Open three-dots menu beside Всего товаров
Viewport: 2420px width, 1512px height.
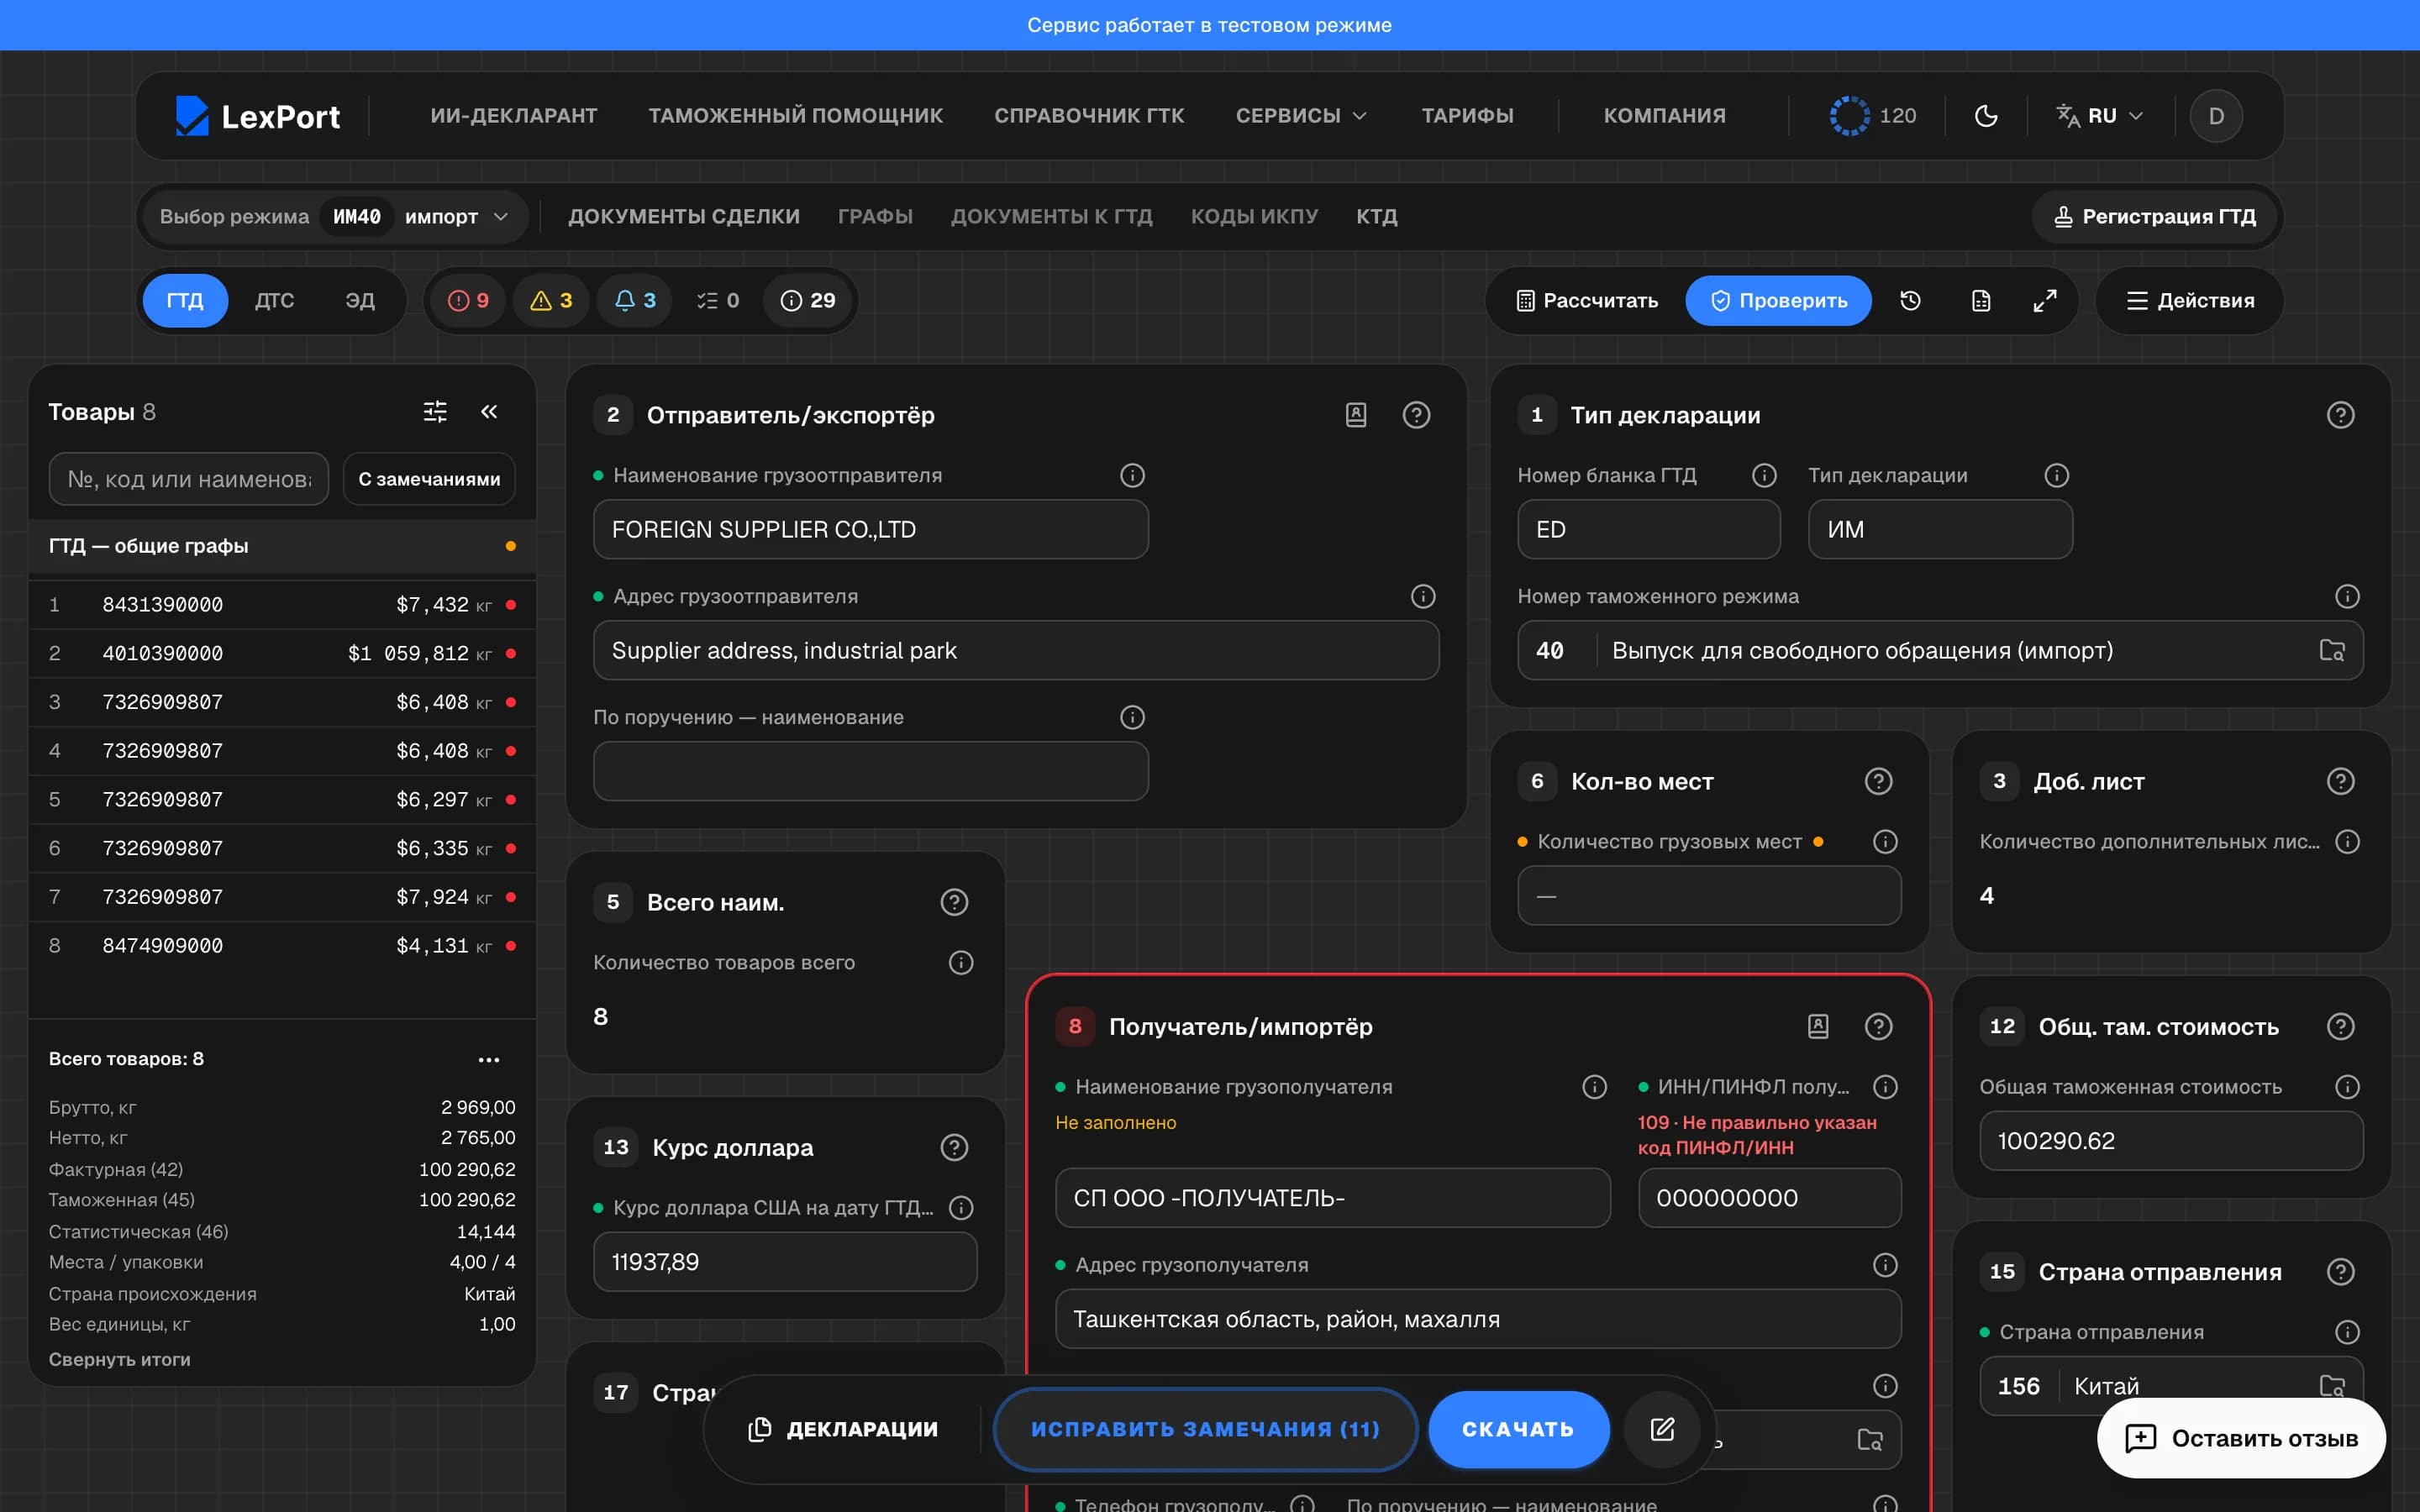coord(489,1059)
